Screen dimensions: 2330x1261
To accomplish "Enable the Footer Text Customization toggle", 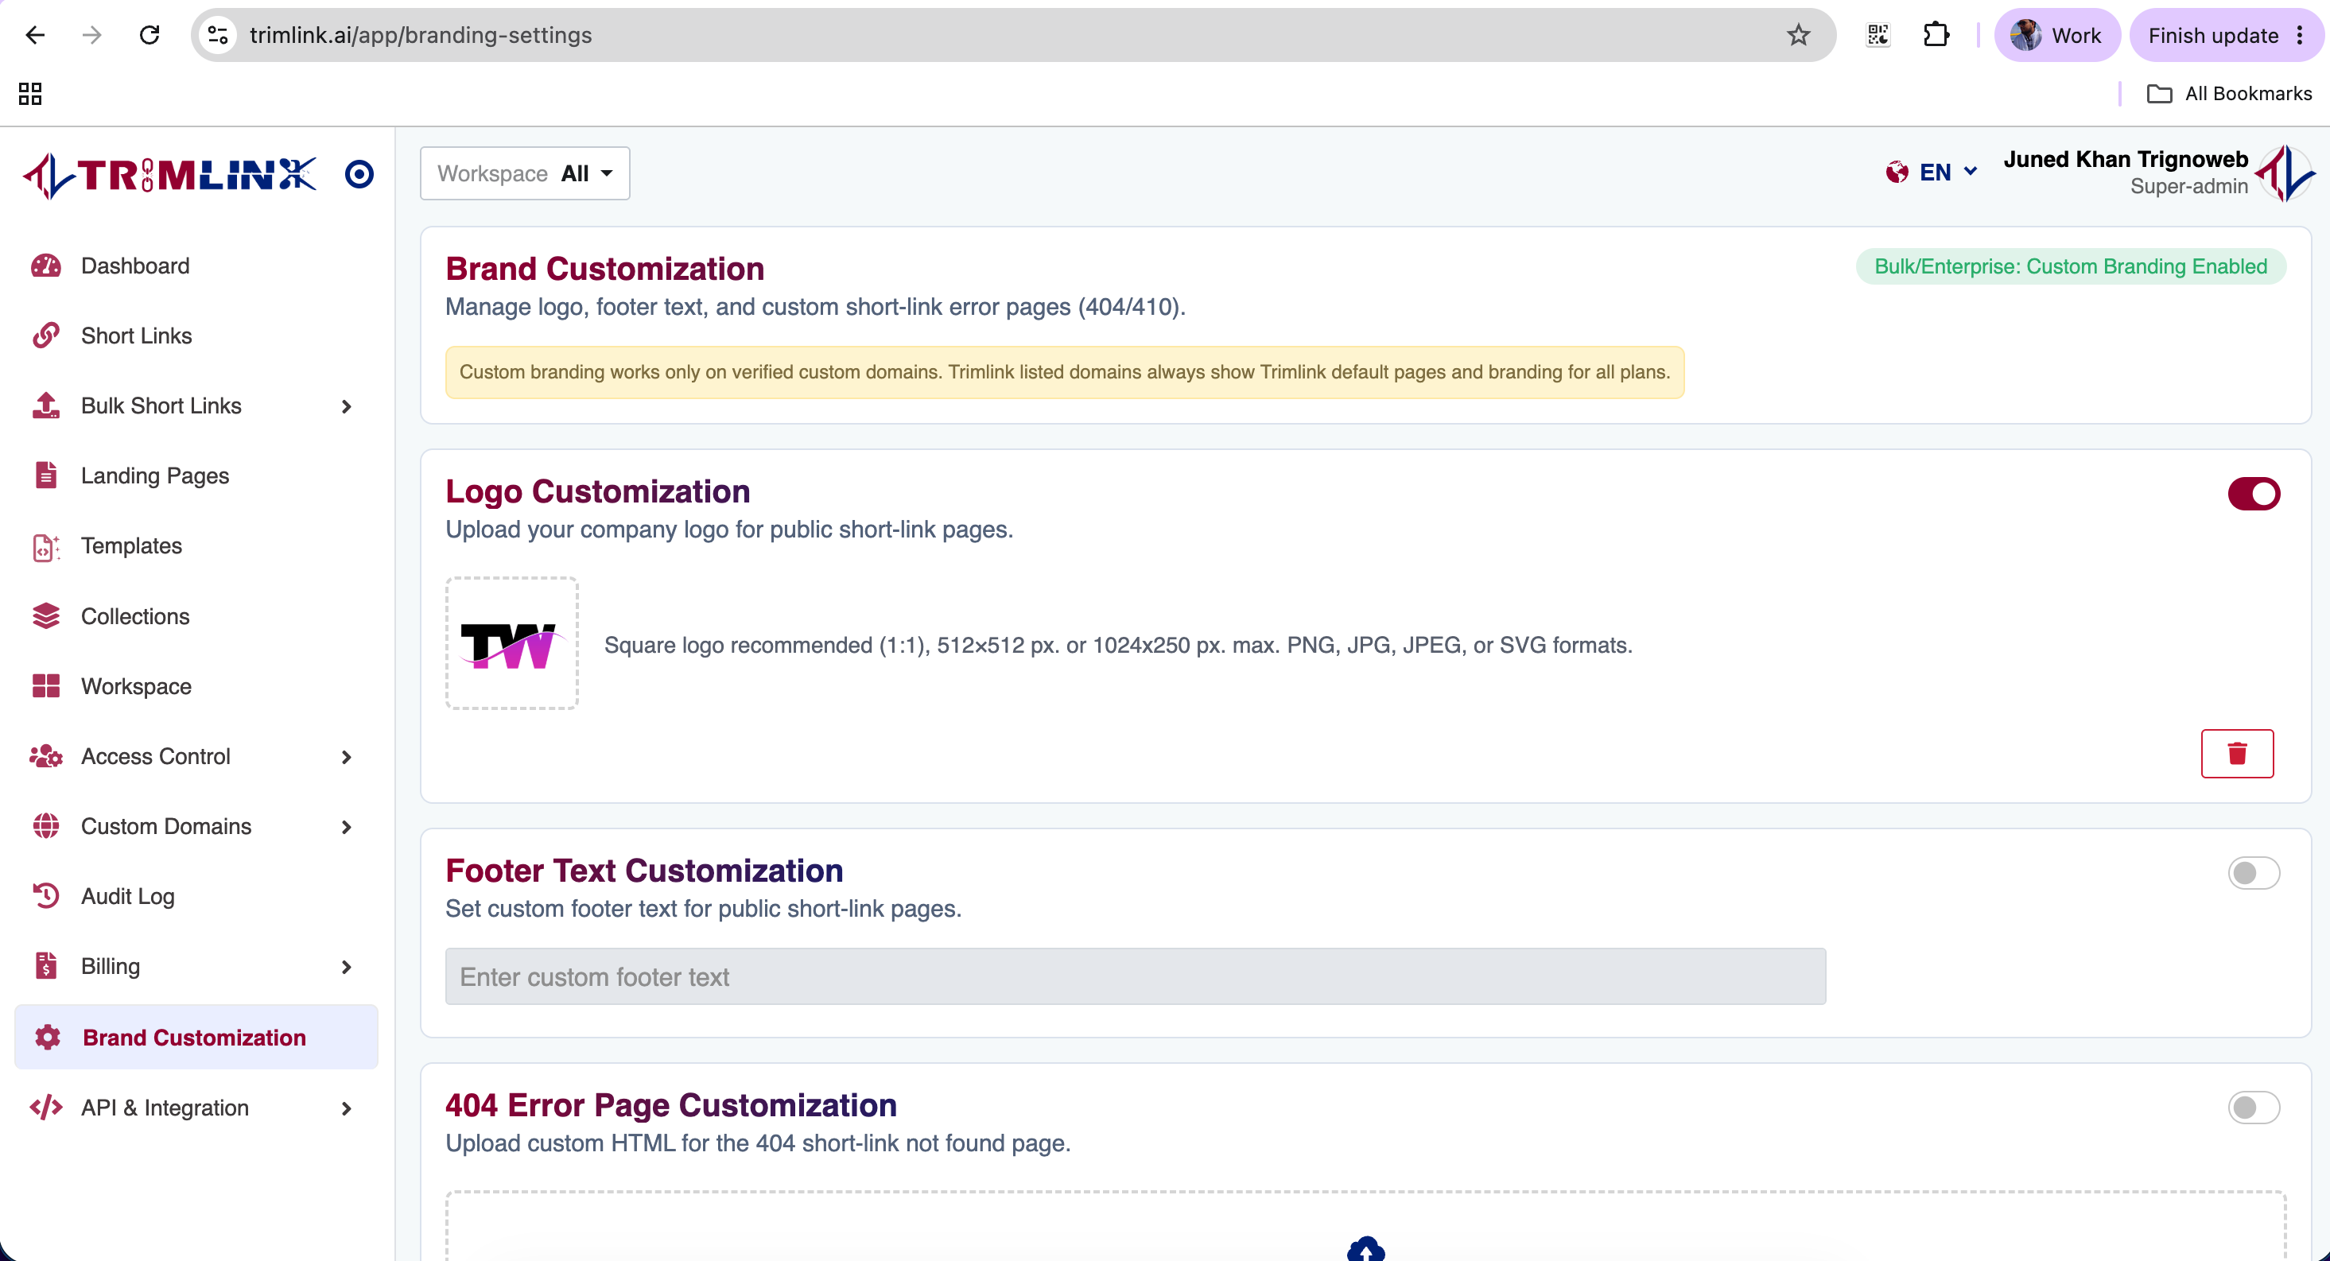I will (2253, 873).
